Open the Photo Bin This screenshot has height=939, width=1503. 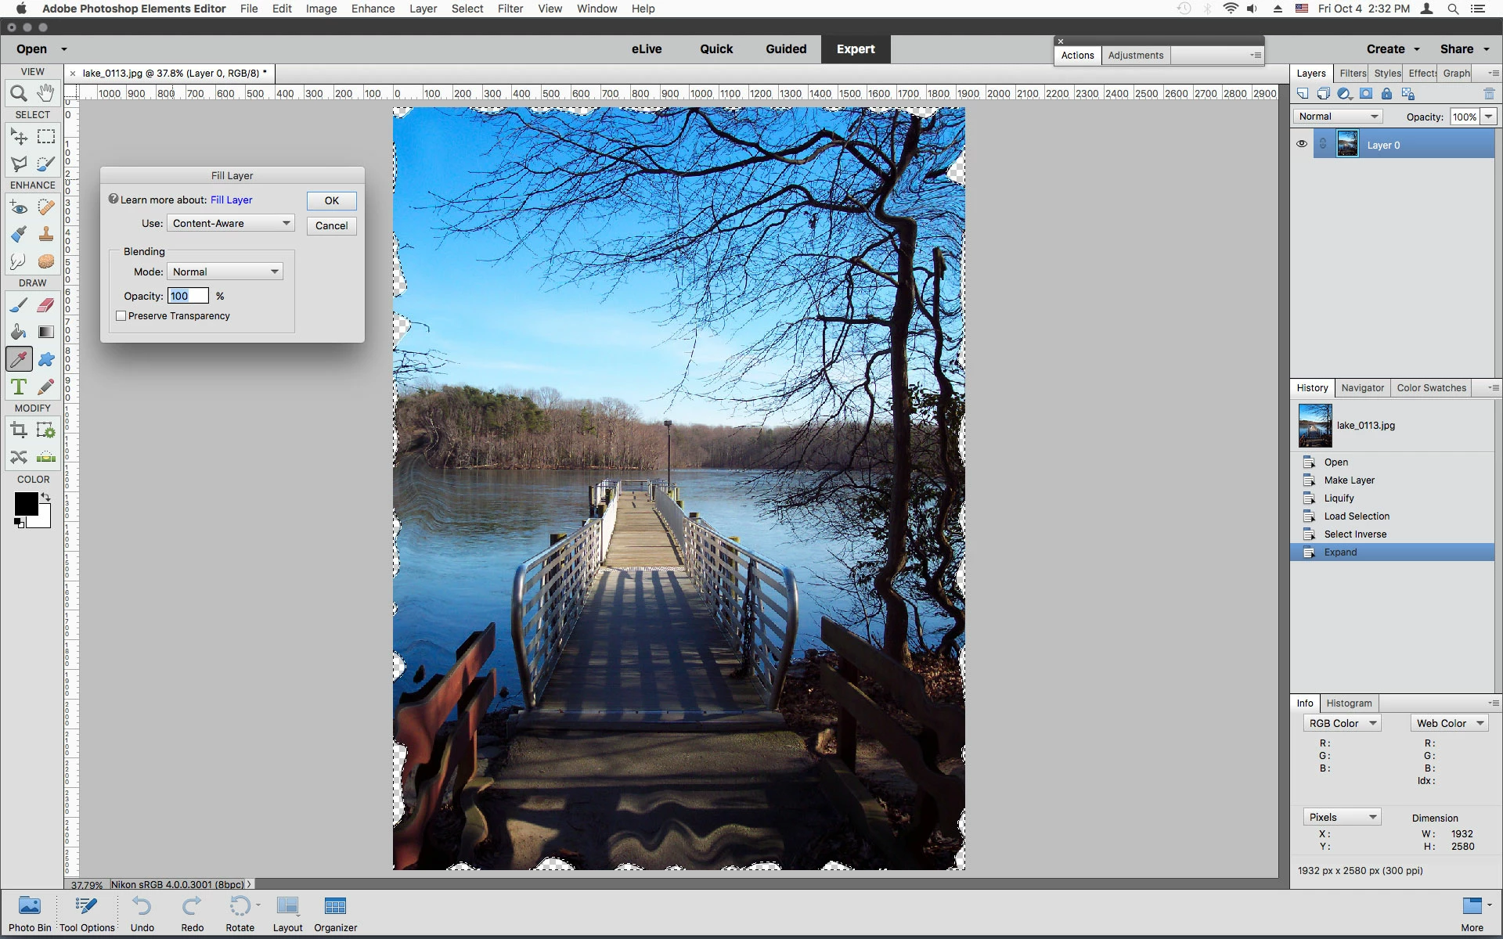[x=30, y=914]
